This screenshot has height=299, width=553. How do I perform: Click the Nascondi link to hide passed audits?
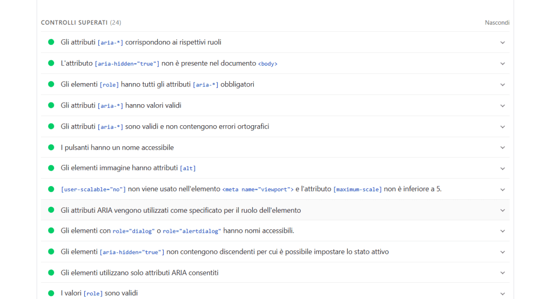pos(497,23)
